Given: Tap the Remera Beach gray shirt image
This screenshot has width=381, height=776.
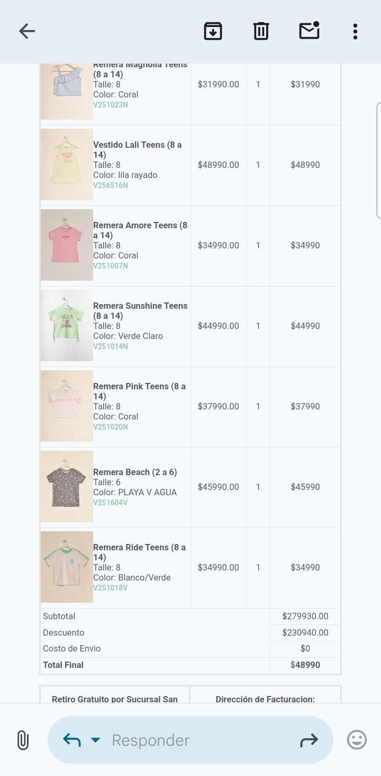Looking at the screenshot, I should (67, 487).
